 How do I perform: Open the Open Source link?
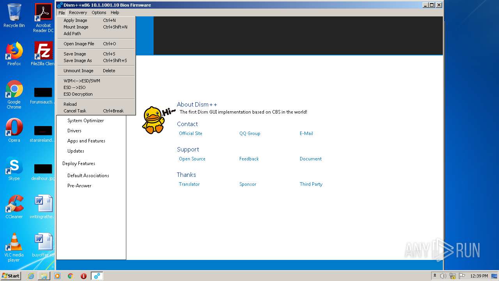[192, 159]
